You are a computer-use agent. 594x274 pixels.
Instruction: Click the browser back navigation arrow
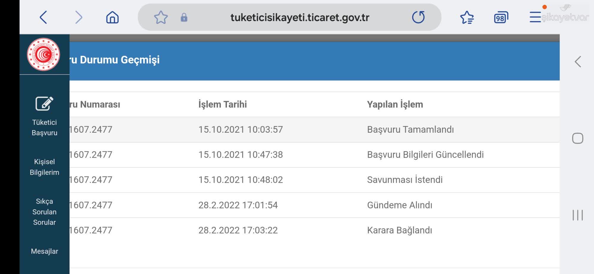click(44, 17)
